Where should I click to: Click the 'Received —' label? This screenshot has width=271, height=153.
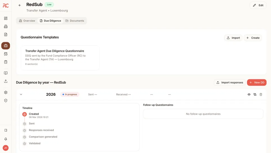point(123,94)
